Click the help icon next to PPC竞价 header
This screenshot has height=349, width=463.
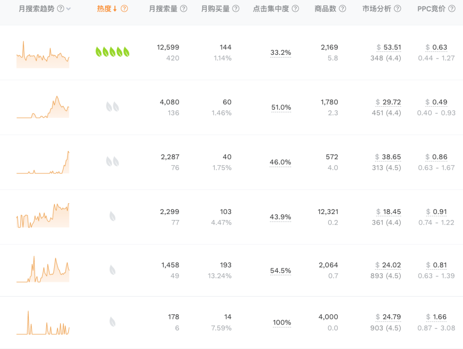(451, 8)
